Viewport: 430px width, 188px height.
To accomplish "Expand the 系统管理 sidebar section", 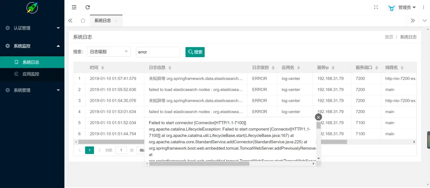I will [x=32, y=90].
